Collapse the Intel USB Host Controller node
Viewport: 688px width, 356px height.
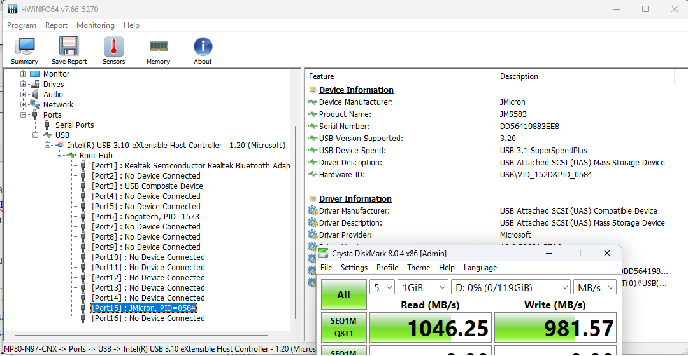[47, 146]
